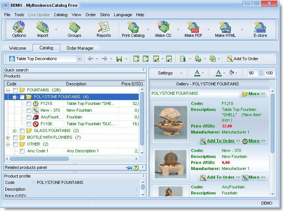Collapse the POLYSTONE FOUNTAINS tree node
Image resolution: width=283 pixels, height=211 pixels.
tap(15, 97)
